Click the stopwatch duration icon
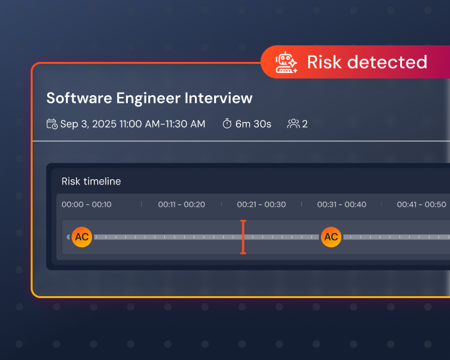The width and height of the screenshot is (450, 360). (227, 124)
